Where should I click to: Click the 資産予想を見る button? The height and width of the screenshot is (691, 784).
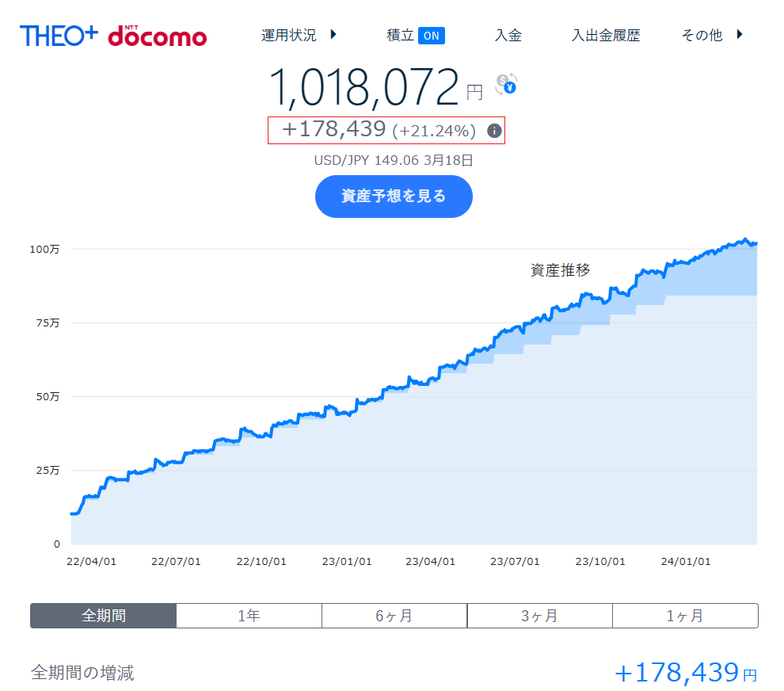click(394, 197)
